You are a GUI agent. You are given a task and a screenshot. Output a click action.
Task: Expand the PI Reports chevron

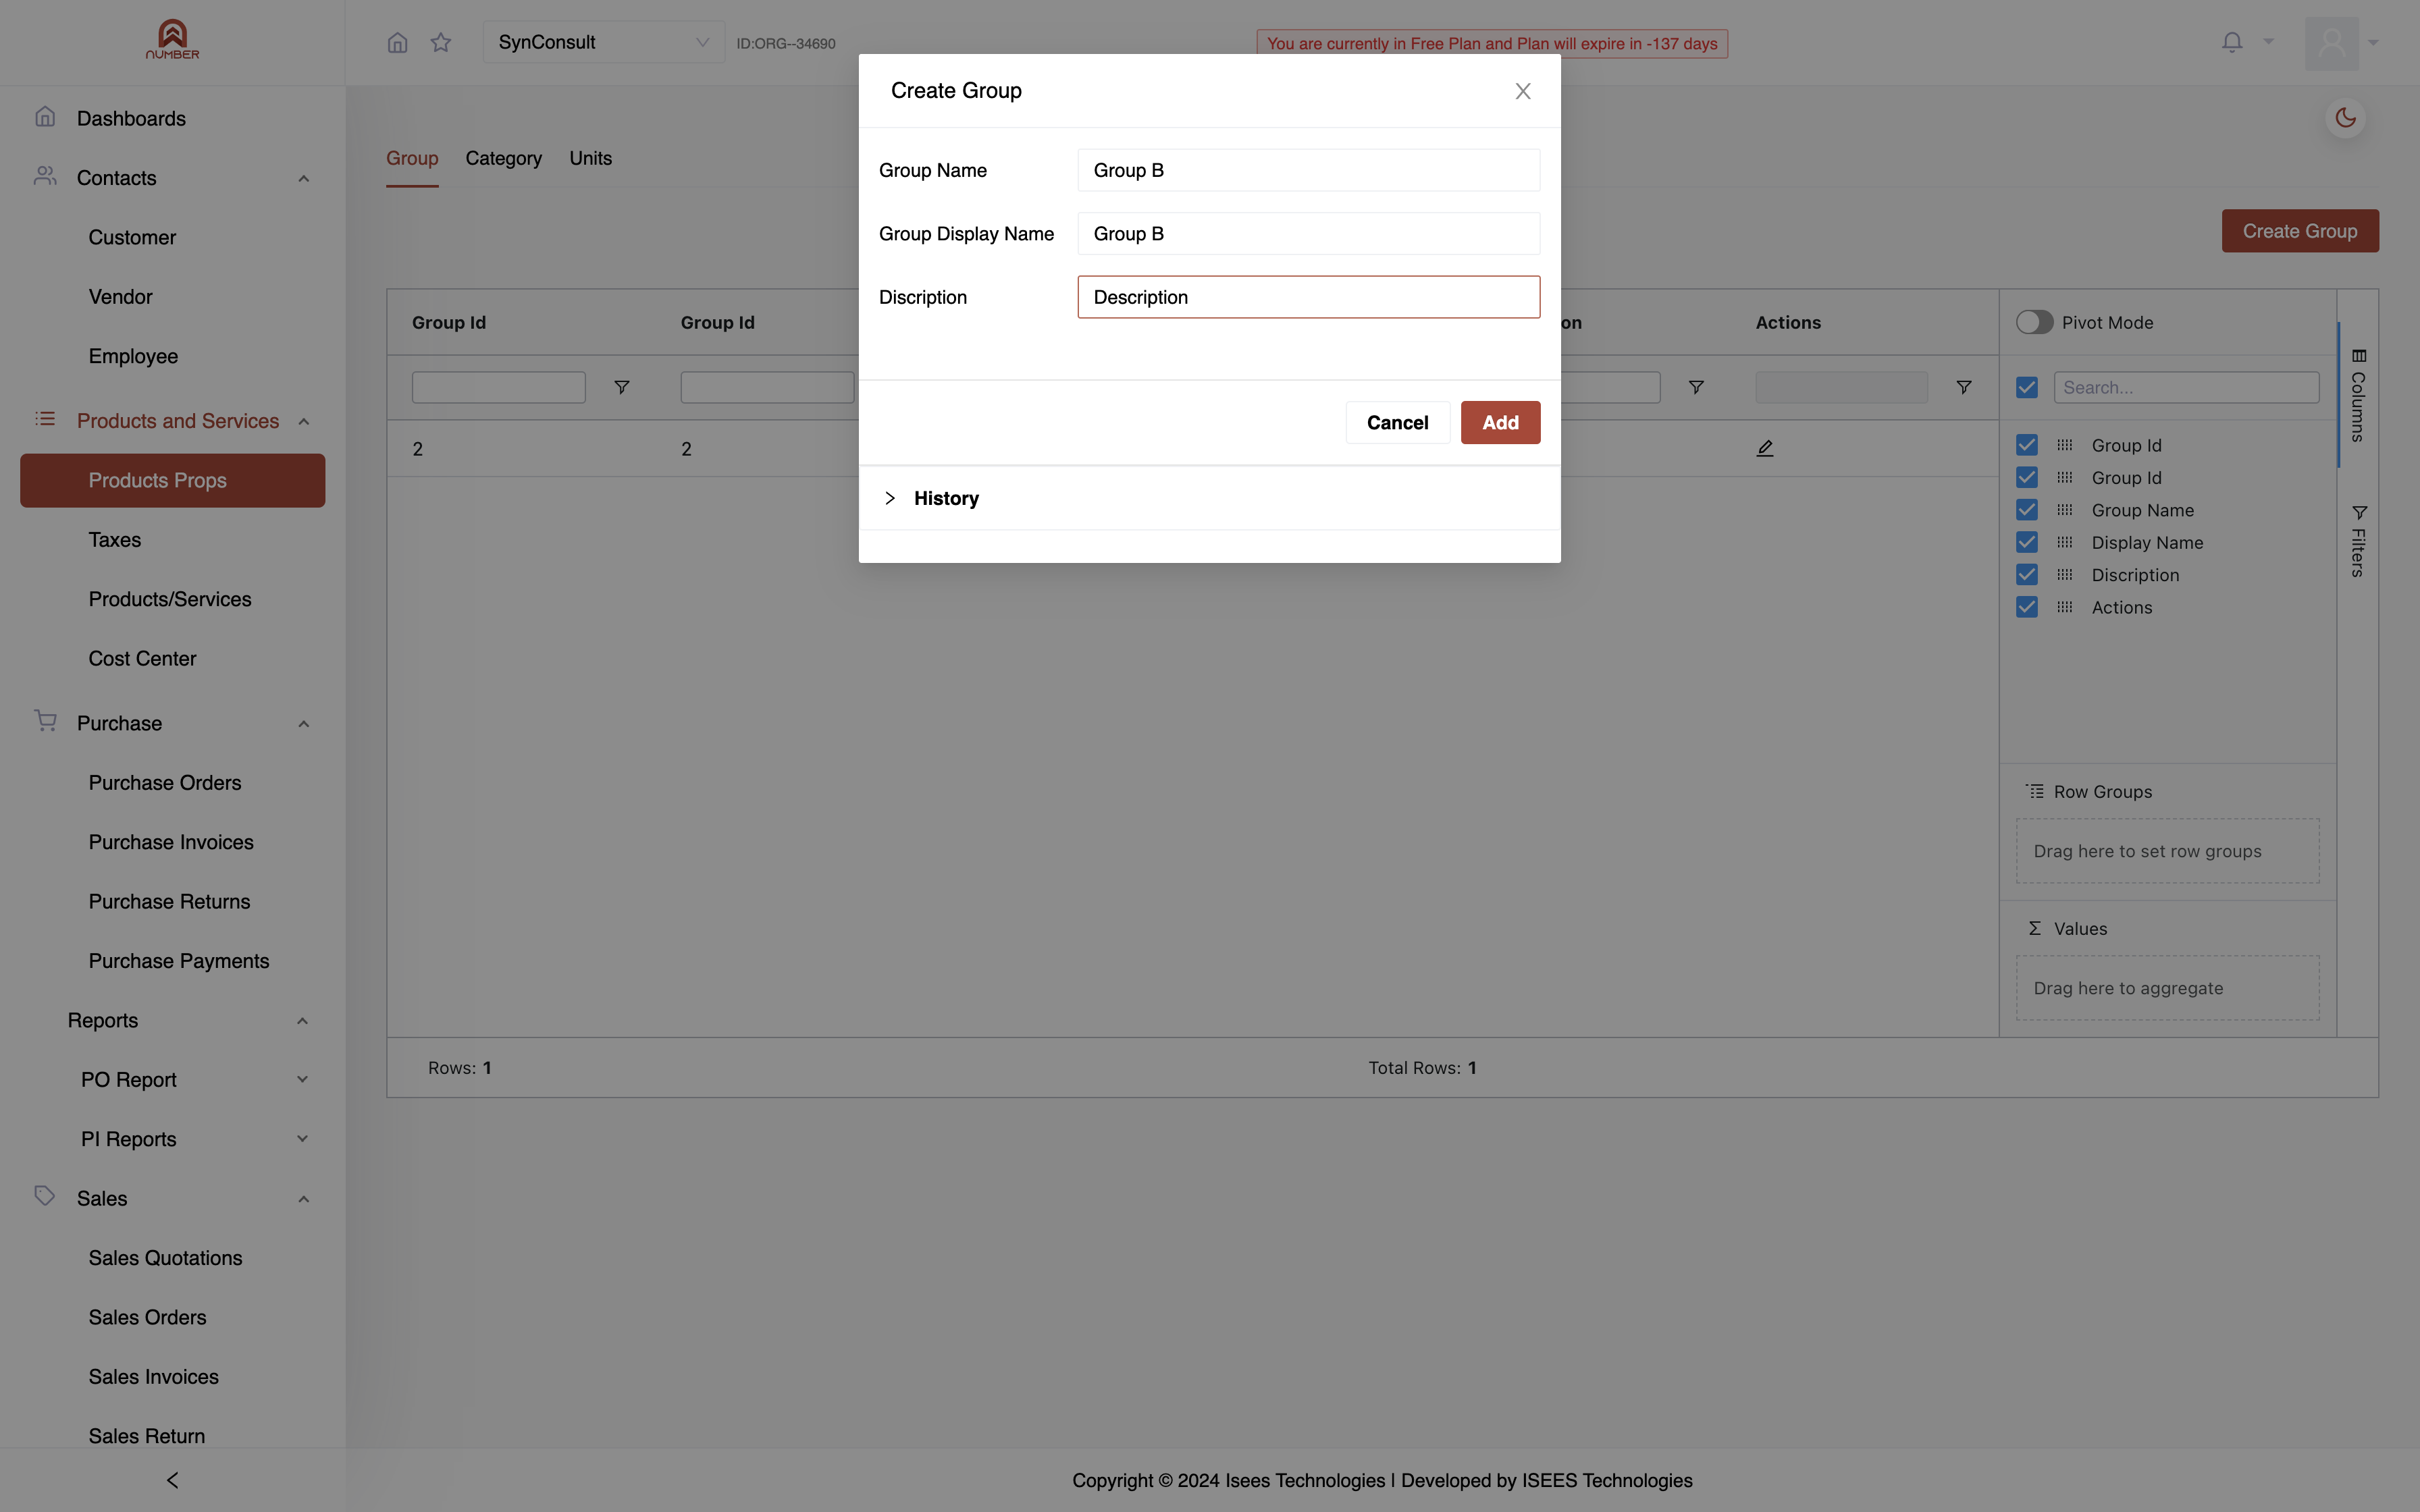click(303, 1139)
